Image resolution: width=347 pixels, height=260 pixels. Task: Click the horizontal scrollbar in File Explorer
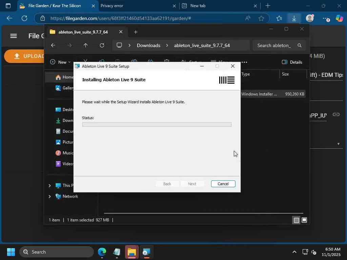(x=203, y=213)
